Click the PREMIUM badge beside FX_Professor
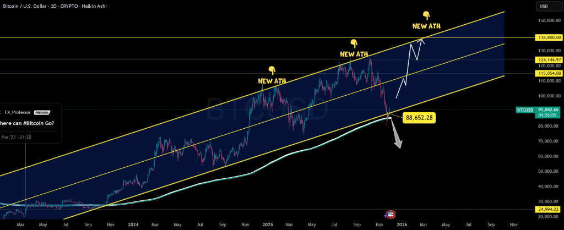This screenshot has width=564, height=230. (42, 111)
